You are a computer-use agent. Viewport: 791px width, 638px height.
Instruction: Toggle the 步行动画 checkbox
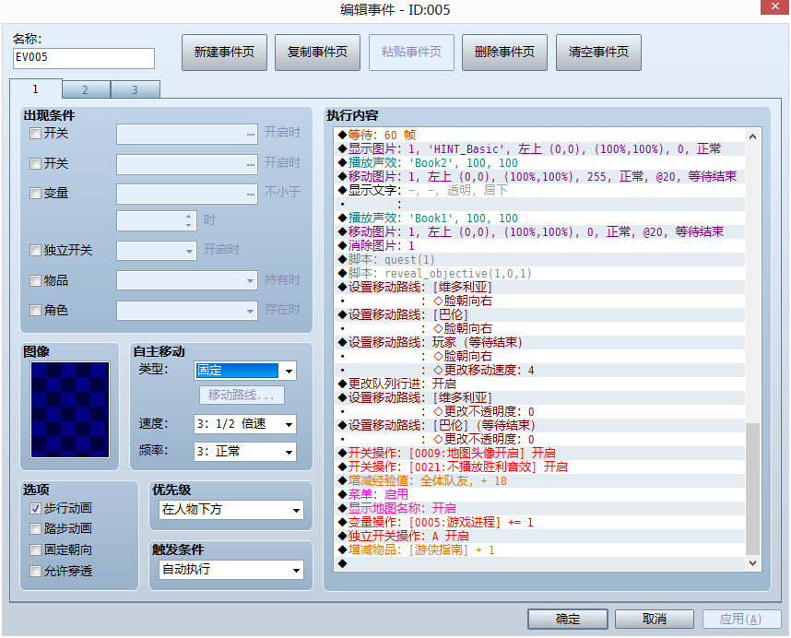pos(35,508)
